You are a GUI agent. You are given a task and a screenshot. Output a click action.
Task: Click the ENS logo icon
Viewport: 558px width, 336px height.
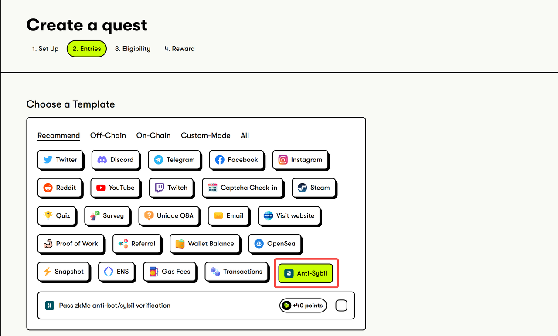(109, 272)
